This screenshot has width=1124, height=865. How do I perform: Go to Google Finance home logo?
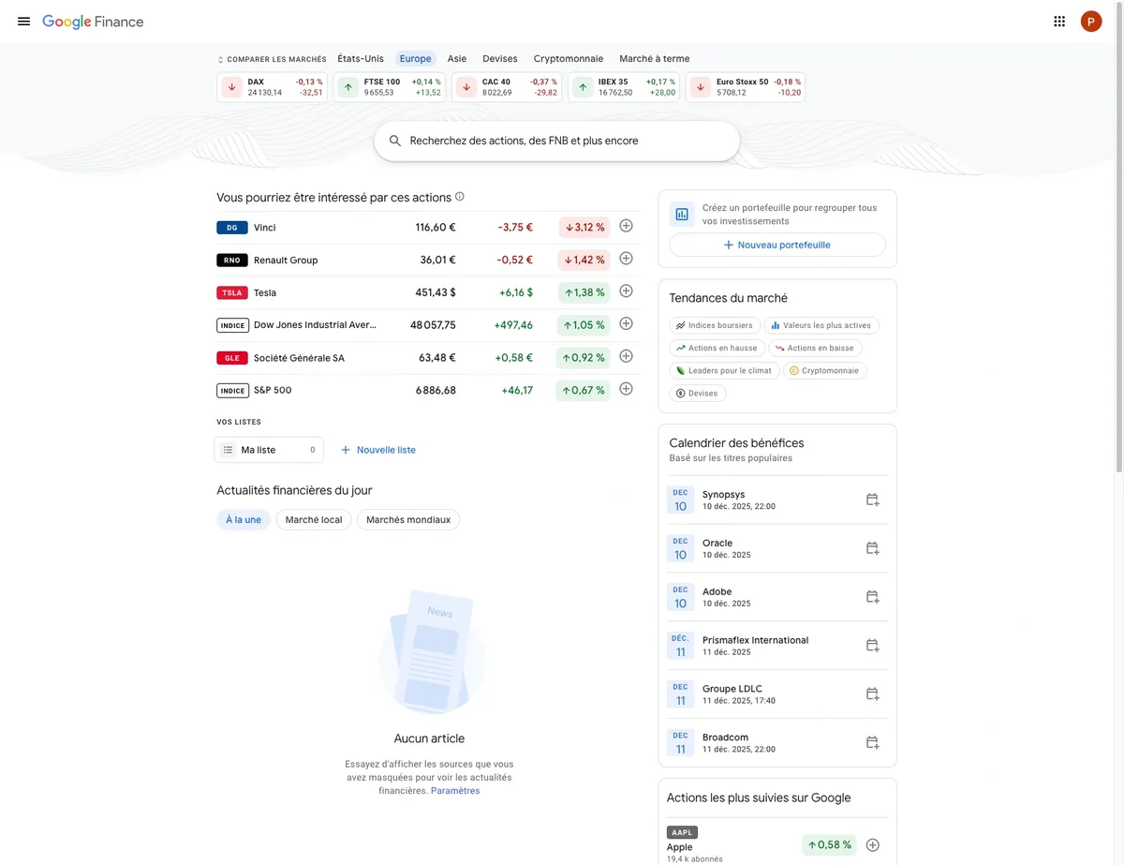tap(93, 22)
